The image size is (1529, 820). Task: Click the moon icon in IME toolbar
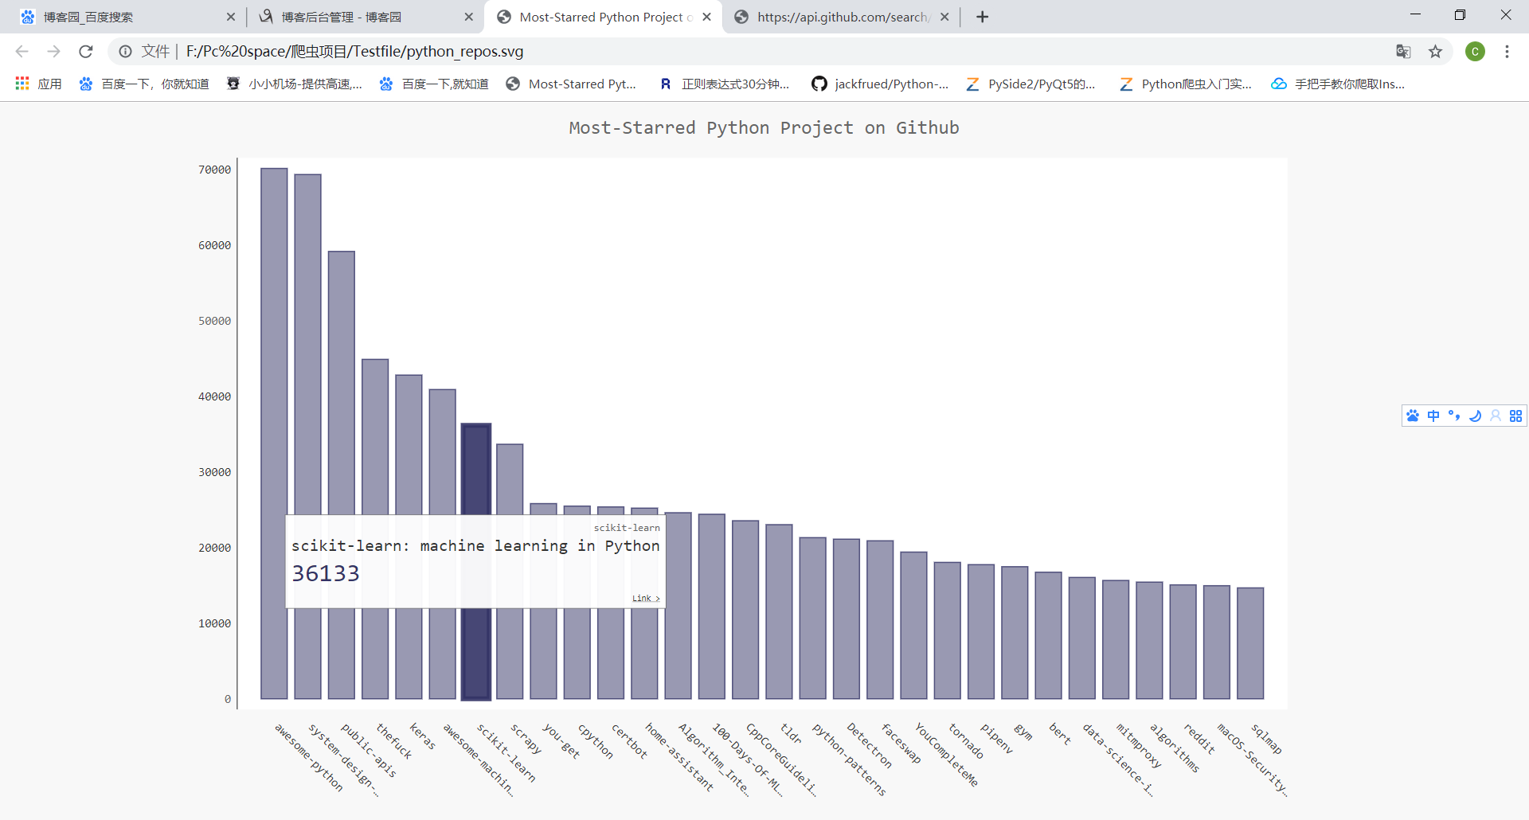click(x=1475, y=416)
